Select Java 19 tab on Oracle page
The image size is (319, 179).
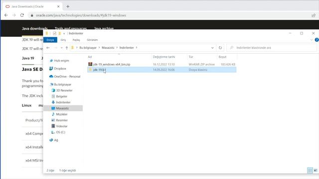click(x=28, y=58)
